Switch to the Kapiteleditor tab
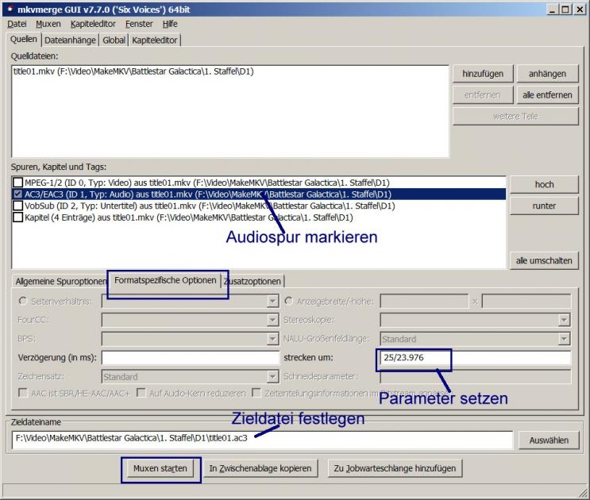Viewport: 590px width, 500px height. point(155,40)
